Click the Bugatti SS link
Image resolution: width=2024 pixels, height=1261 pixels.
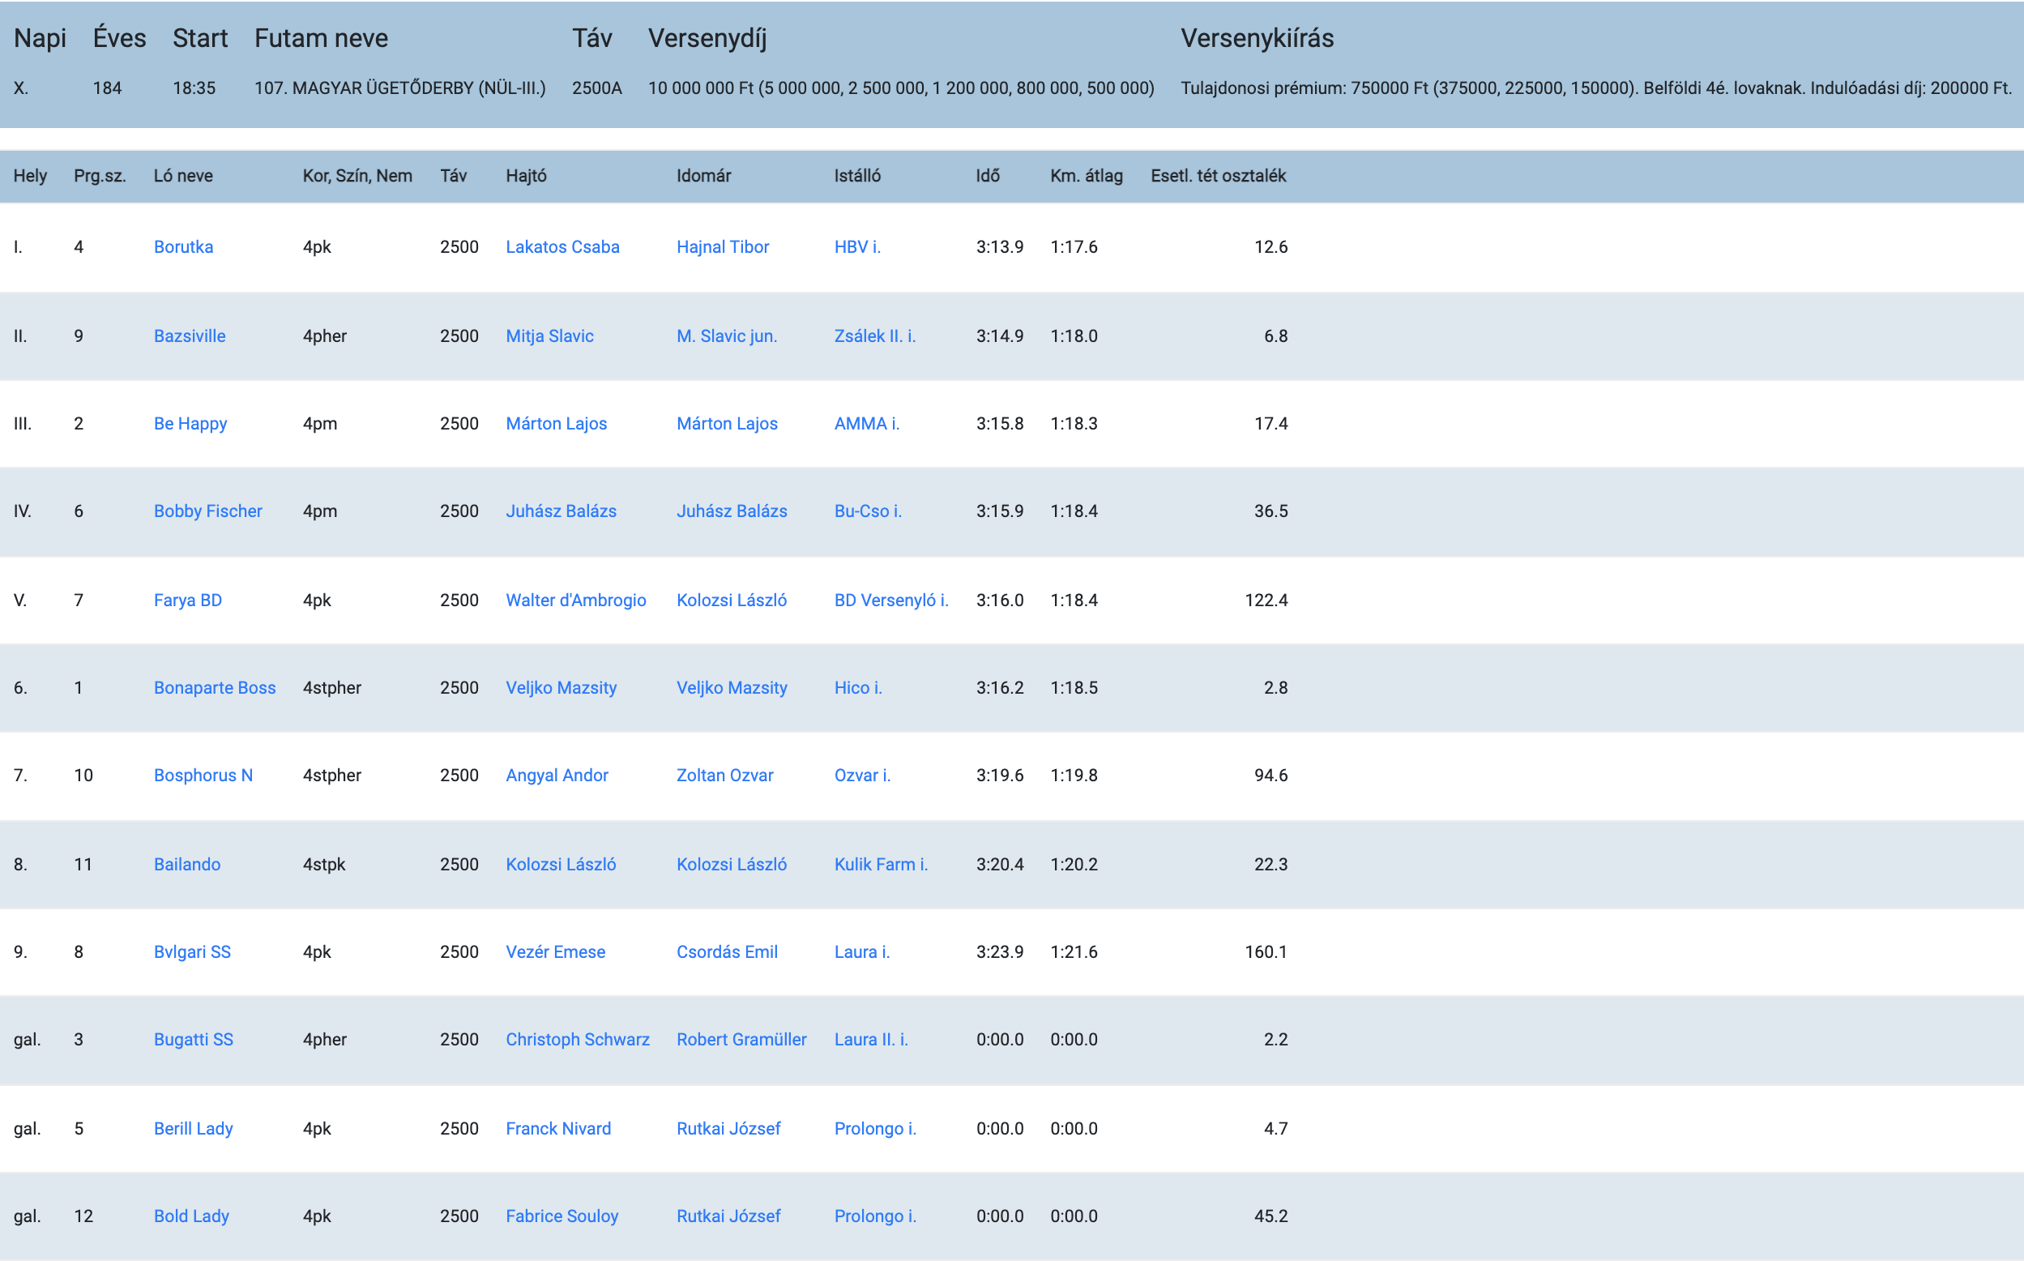pyautogui.click(x=194, y=1040)
